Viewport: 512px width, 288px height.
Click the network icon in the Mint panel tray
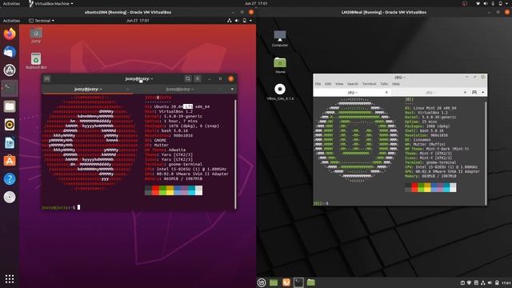coord(483,282)
